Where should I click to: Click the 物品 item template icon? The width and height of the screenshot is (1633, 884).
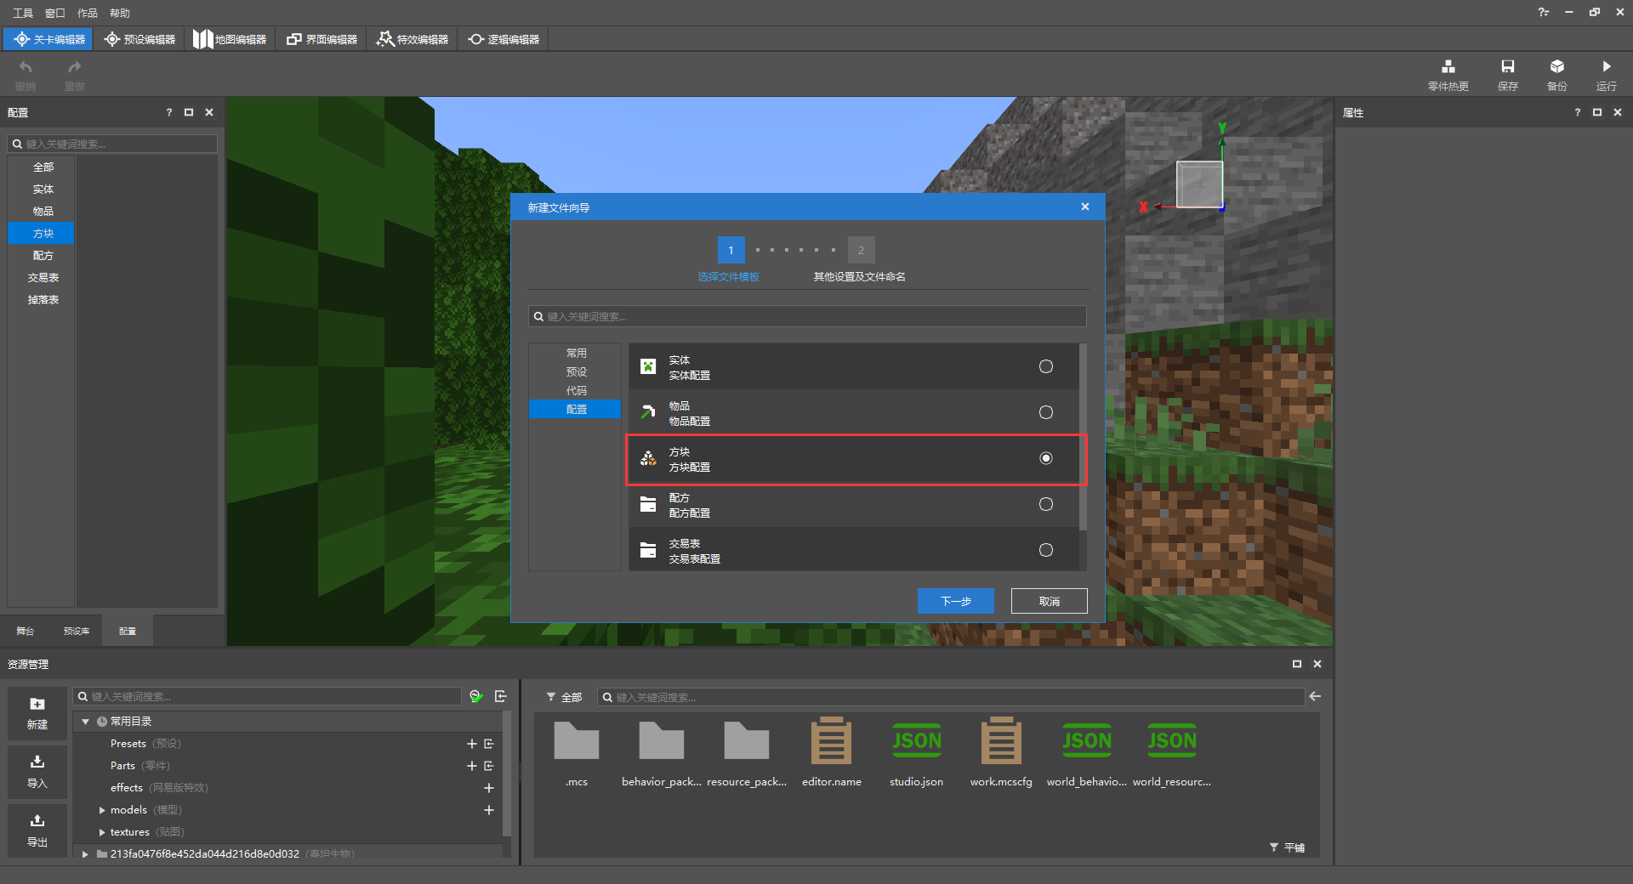(648, 412)
